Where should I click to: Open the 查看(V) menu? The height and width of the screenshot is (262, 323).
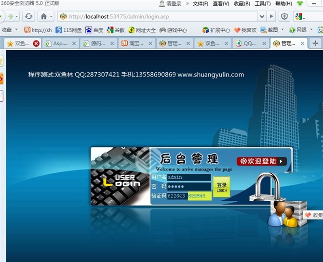pos(221,3)
